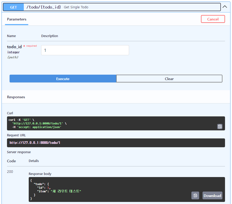The height and width of the screenshot is (204, 232).
Task: Click the Name column header
Action: tap(11, 36)
